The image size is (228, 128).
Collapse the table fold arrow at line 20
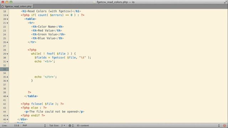tap(7, 19)
